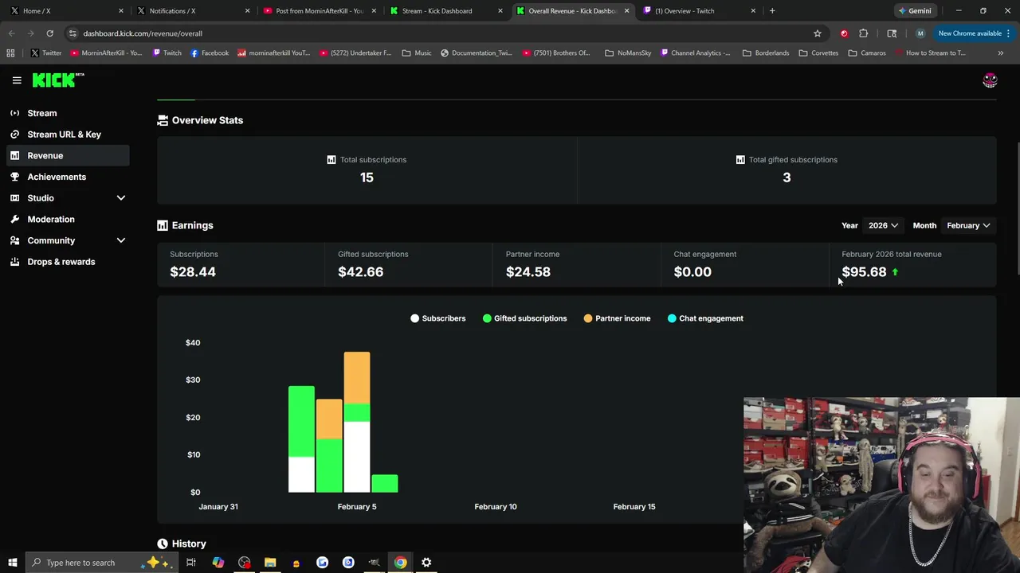The height and width of the screenshot is (573, 1020).
Task: Open the profile avatar menu
Action: pyautogui.click(x=990, y=80)
